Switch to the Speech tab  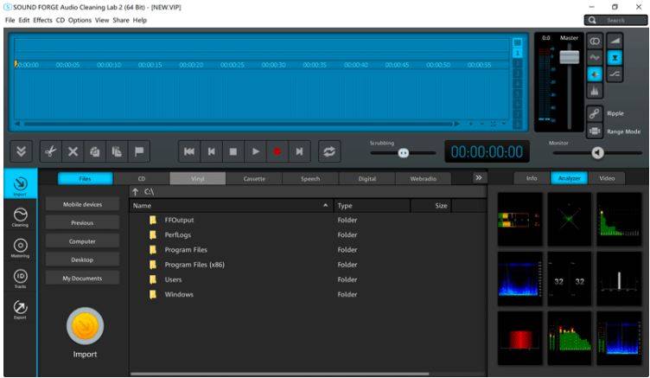[x=310, y=179]
